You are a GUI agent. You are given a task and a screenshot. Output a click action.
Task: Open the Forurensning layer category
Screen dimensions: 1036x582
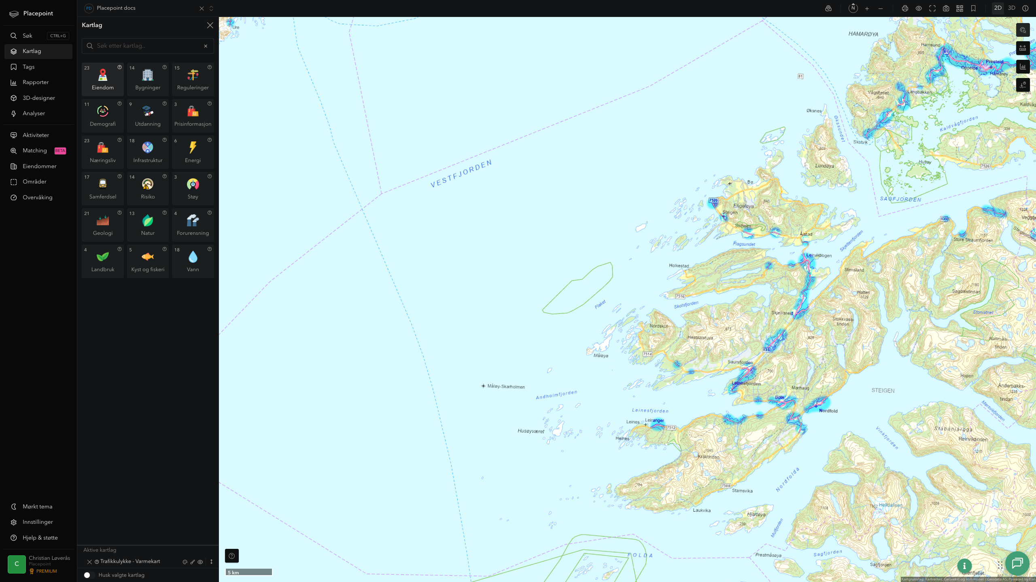(193, 225)
